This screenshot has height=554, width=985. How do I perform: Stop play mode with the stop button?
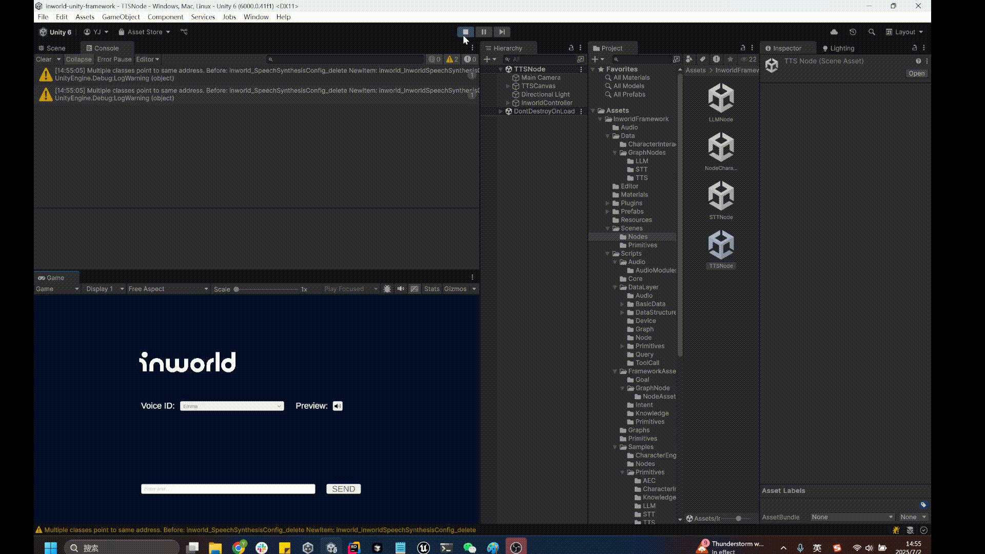click(x=465, y=32)
